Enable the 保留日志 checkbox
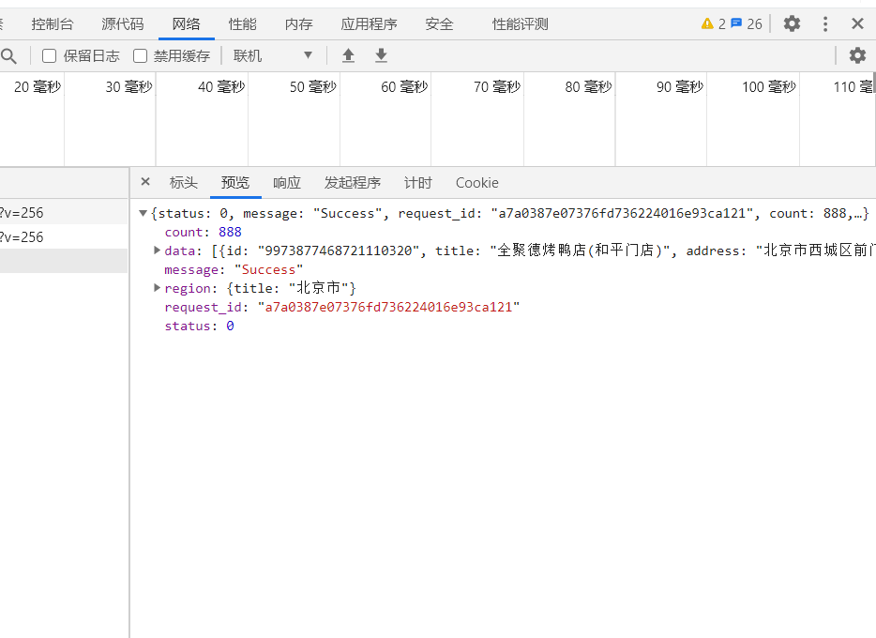The image size is (876, 638). tap(50, 56)
